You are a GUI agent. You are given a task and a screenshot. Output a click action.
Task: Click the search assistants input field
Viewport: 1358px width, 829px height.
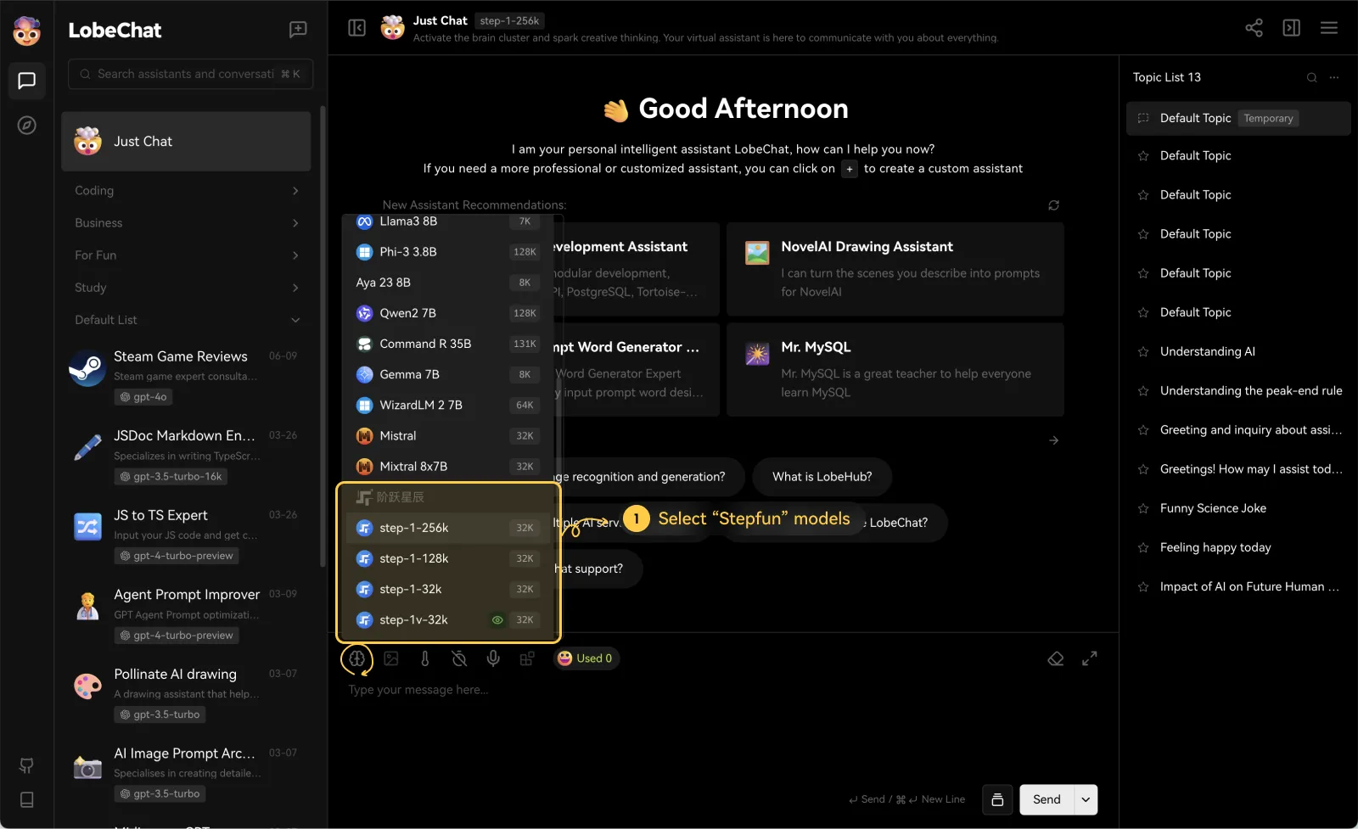tap(187, 74)
